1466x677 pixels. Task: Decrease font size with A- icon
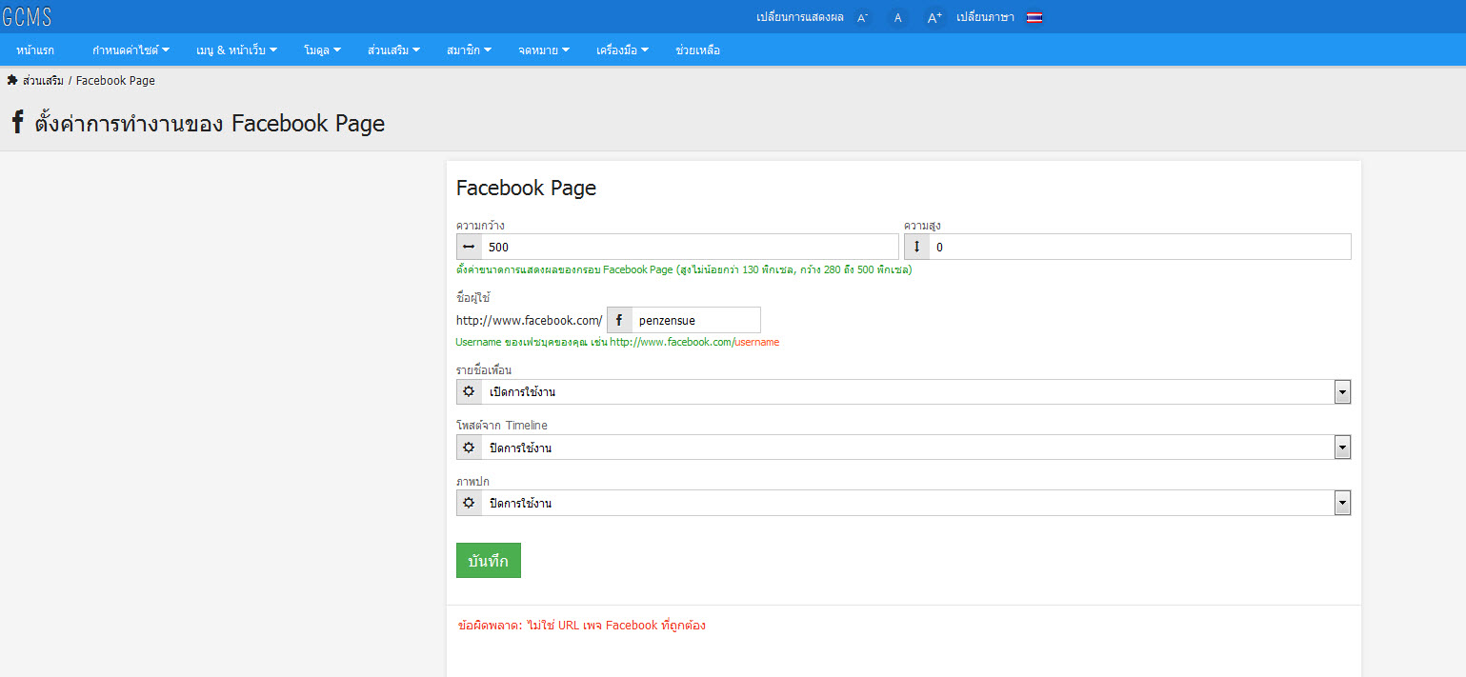862,17
